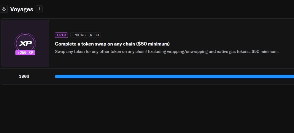Click the anchor icon beside Voyages
Image resolution: width=294 pixels, height=133 pixels.
(x=4, y=9)
